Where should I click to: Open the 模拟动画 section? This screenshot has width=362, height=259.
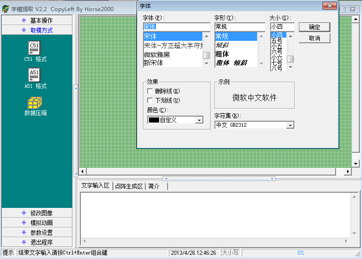tap(37, 222)
